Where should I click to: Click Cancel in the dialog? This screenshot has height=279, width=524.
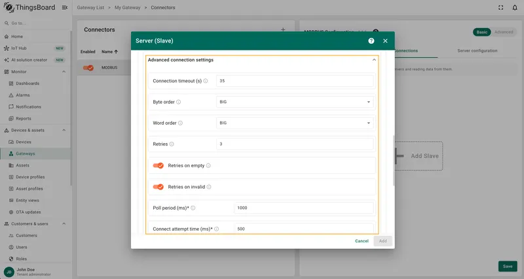click(362, 241)
